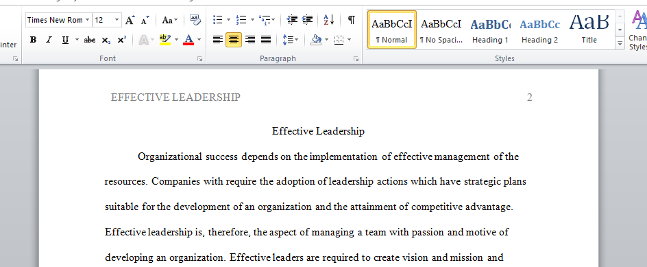Click the Increase Indent icon
Viewport: 647px width, 267px height.
coord(308,19)
